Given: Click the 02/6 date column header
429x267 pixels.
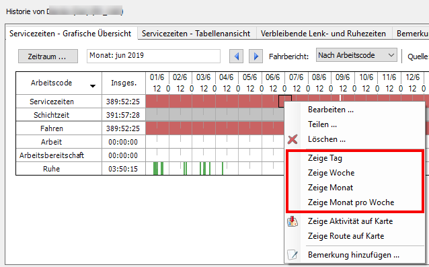Looking at the screenshot, I should [180, 78].
